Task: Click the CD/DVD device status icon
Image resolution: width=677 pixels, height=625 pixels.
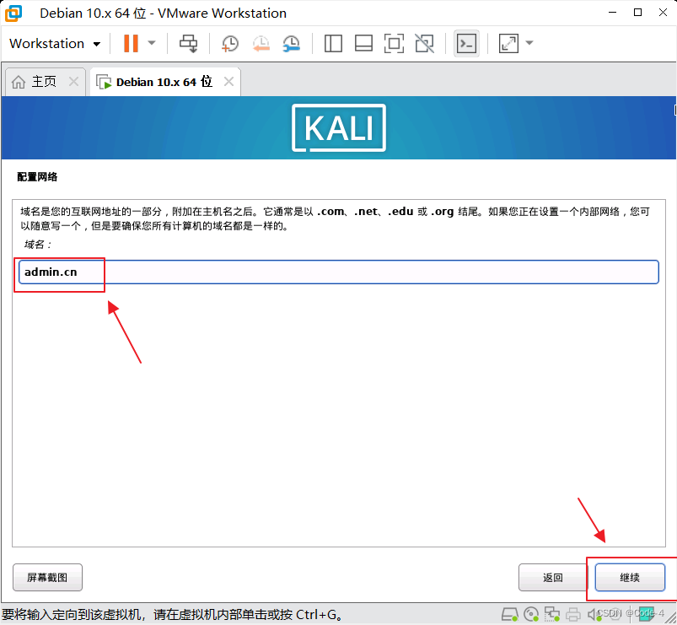Action: point(531,614)
